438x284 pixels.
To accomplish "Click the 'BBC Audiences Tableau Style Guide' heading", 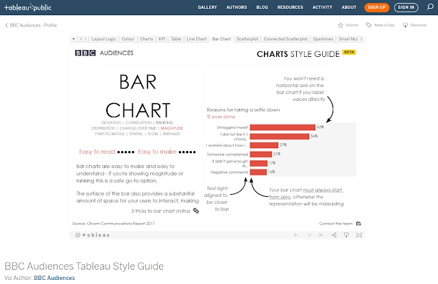I will pyautogui.click(x=84, y=266).
